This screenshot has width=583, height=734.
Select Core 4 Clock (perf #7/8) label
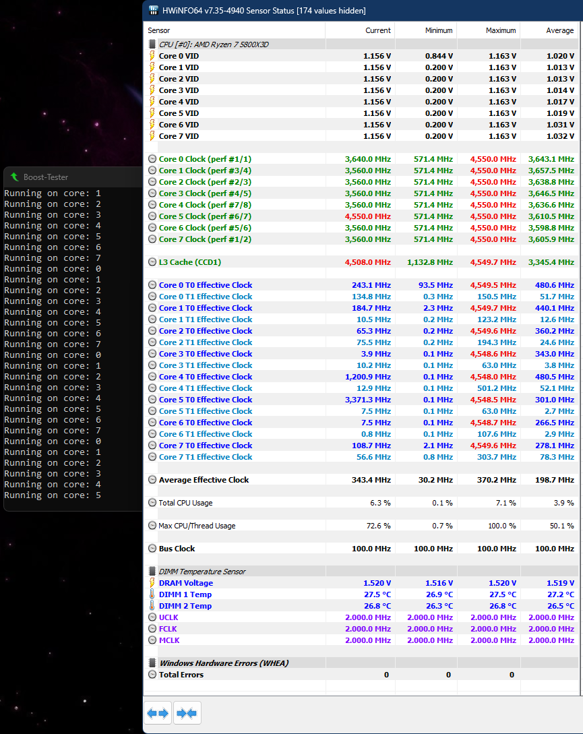205,205
